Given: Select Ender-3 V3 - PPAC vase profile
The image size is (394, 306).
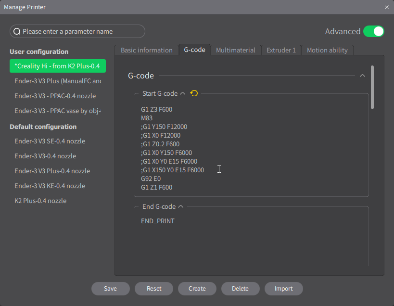Looking at the screenshot, I should [58, 111].
